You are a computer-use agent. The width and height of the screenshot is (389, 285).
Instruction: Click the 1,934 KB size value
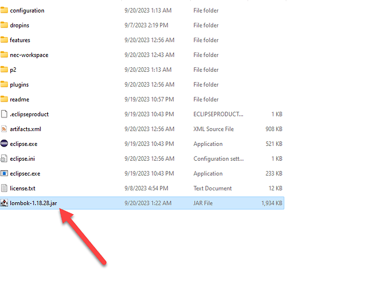coord(272,203)
